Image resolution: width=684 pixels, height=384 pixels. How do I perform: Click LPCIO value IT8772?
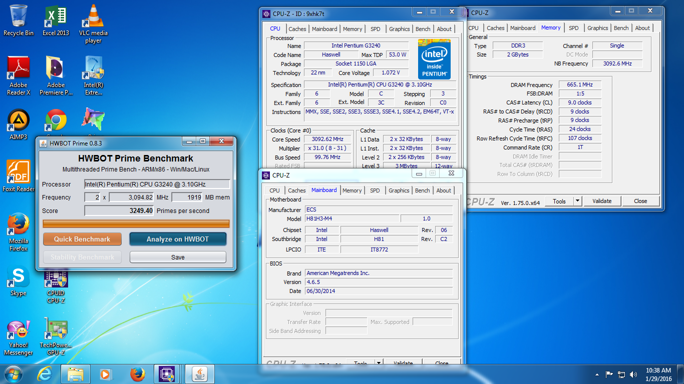379,249
